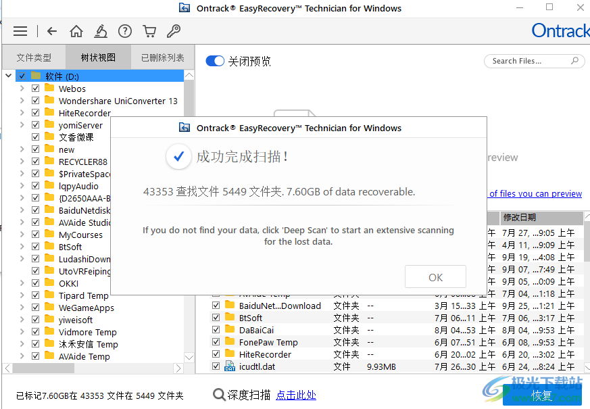Viewport: 590px width, 409px height.
Task: Collapse the 软件 (D:) tree node
Action: [8, 76]
